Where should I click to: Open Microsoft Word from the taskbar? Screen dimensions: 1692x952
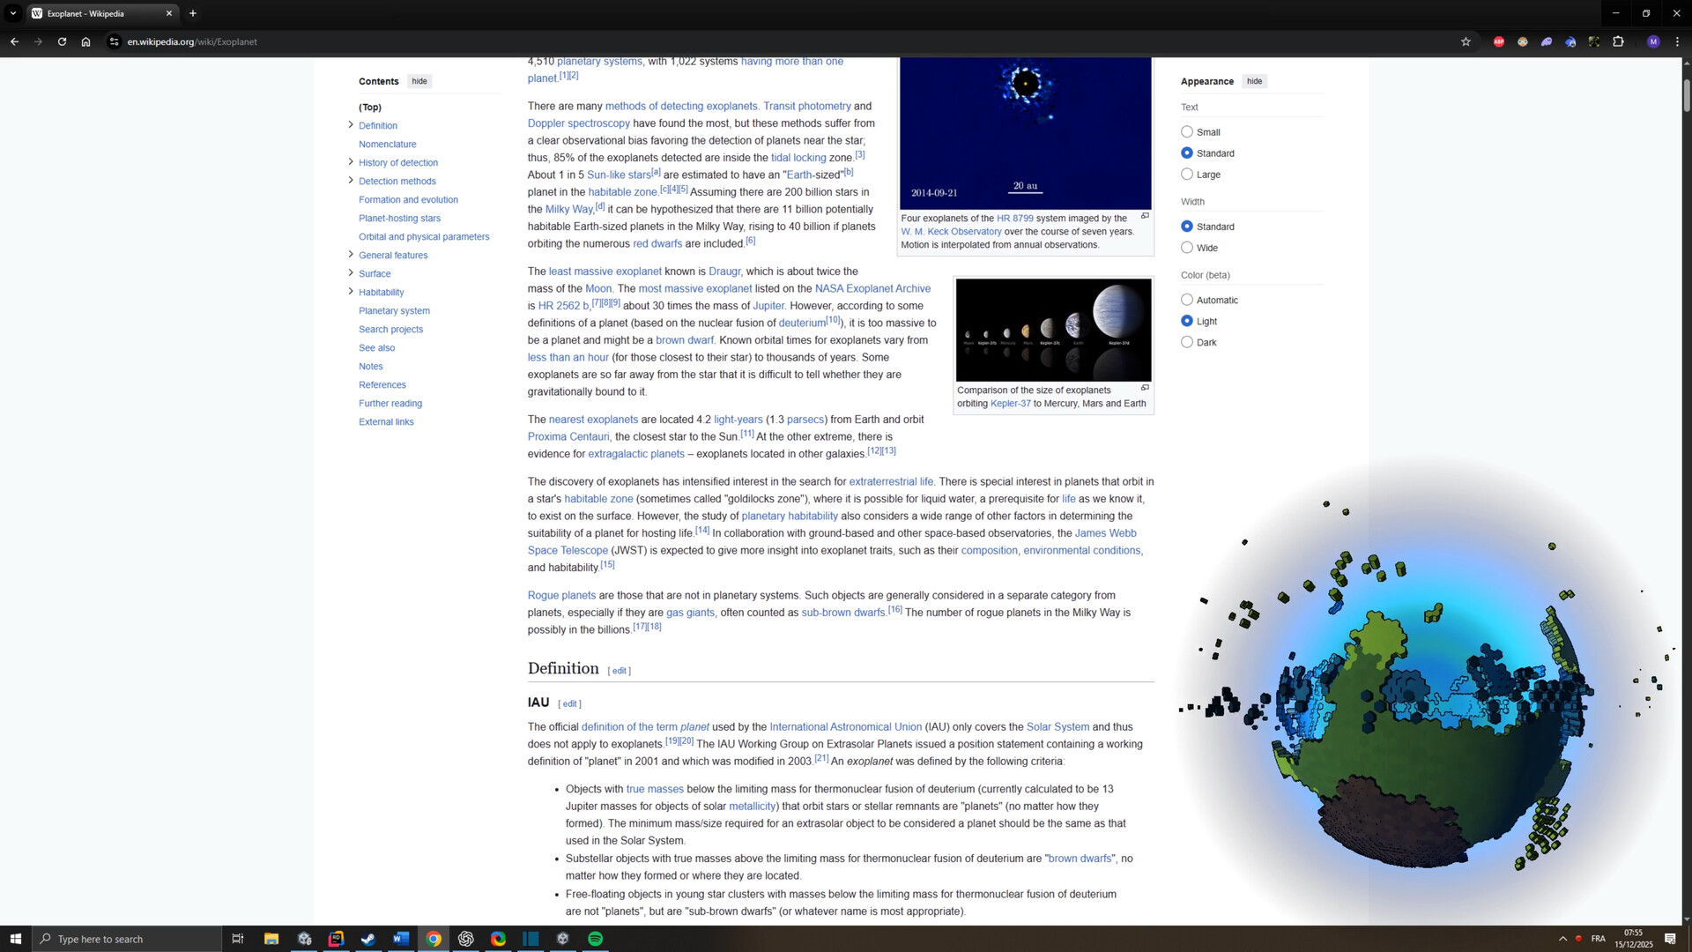[401, 939]
